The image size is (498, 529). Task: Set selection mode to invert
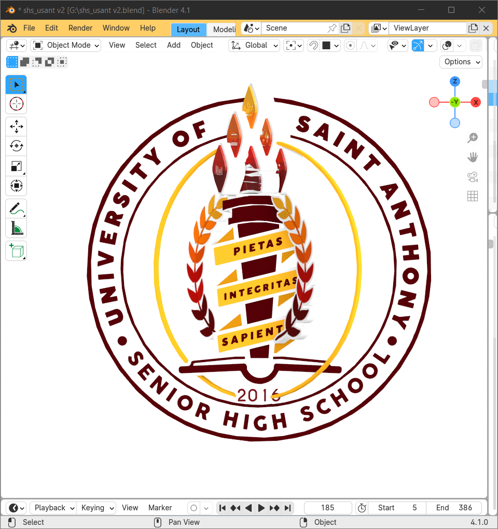(x=50, y=62)
